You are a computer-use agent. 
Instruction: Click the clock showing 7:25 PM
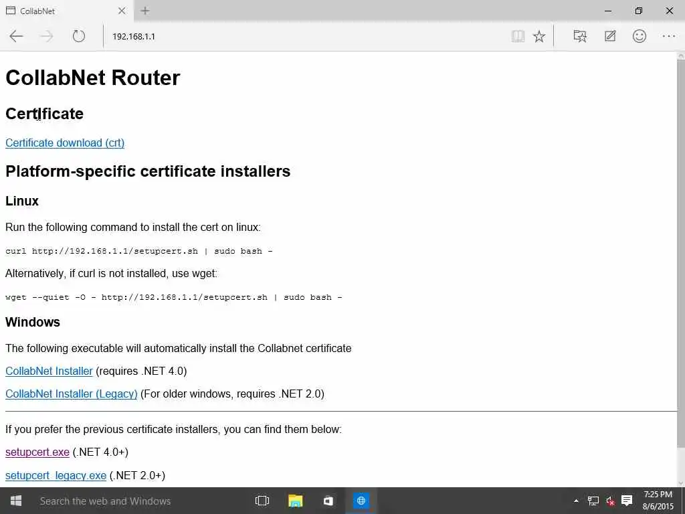(658, 501)
